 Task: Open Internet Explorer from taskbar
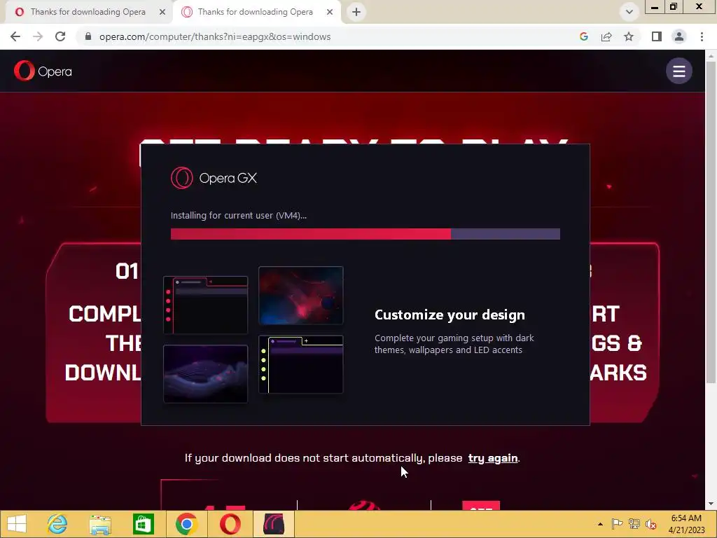click(57, 524)
